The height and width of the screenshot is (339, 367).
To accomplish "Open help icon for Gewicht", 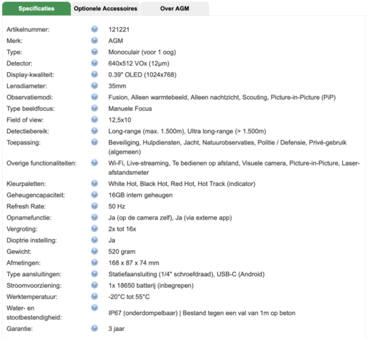I will (x=95, y=252).
